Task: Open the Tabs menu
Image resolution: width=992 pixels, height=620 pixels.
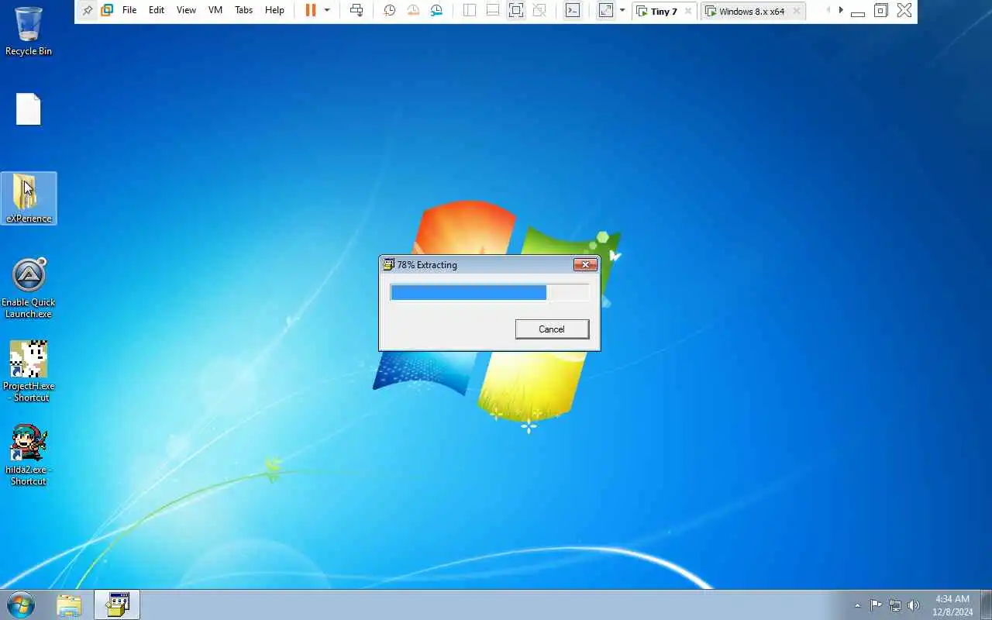Action: coord(243,11)
